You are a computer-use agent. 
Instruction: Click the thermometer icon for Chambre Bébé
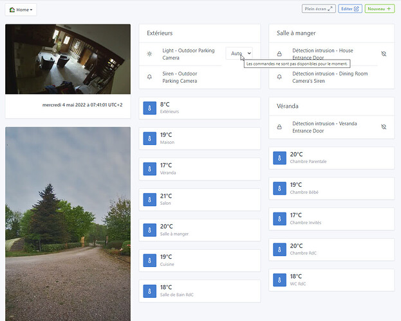pos(279,188)
